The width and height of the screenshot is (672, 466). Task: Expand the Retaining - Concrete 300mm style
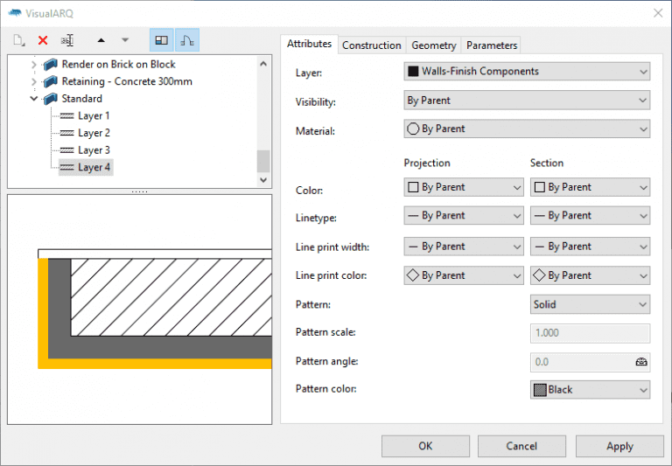pos(34,82)
